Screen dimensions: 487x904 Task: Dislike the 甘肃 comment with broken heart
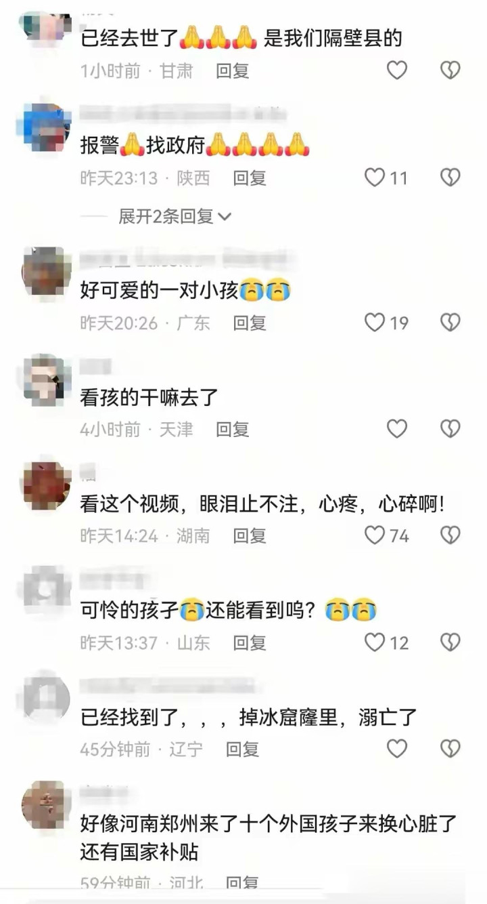point(450,70)
